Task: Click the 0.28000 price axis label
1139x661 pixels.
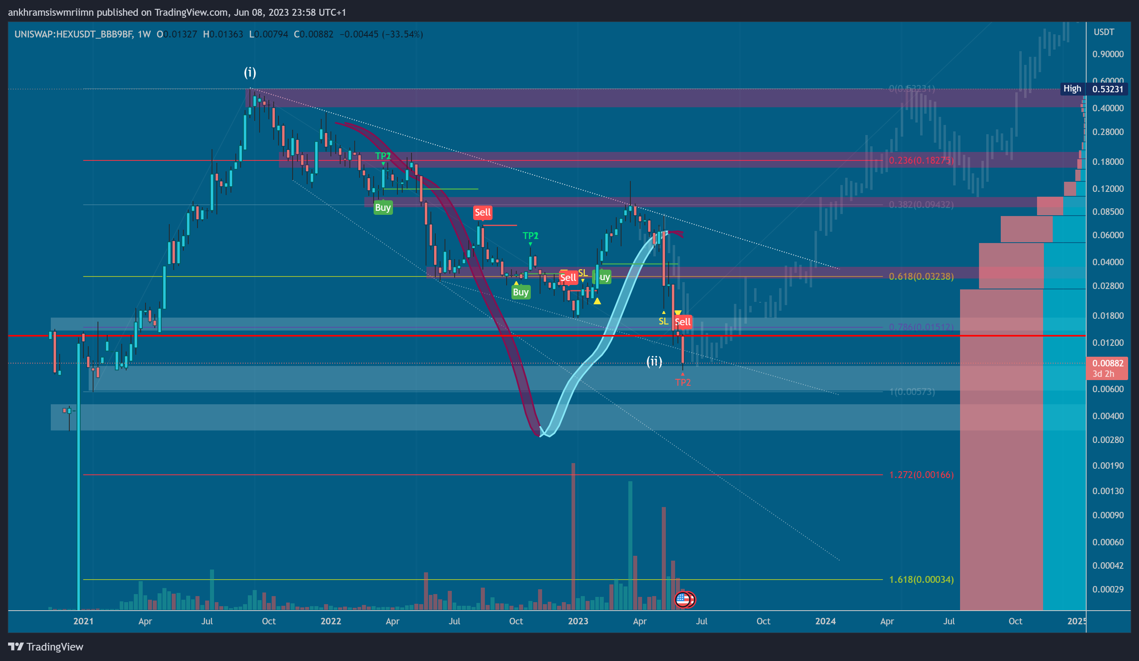Action: (1108, 132)
